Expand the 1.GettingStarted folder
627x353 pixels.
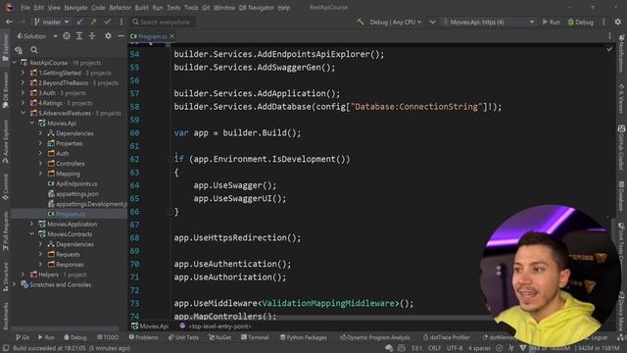click(23, 73)
